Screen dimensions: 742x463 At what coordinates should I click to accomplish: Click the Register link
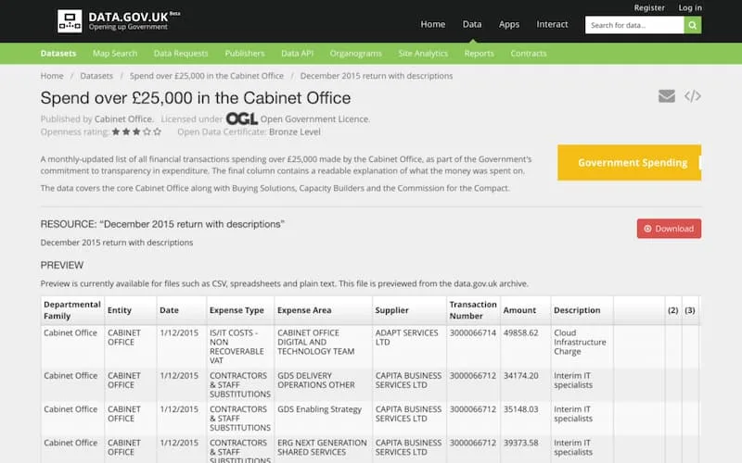pyautogui.click(x=649, y=7)
